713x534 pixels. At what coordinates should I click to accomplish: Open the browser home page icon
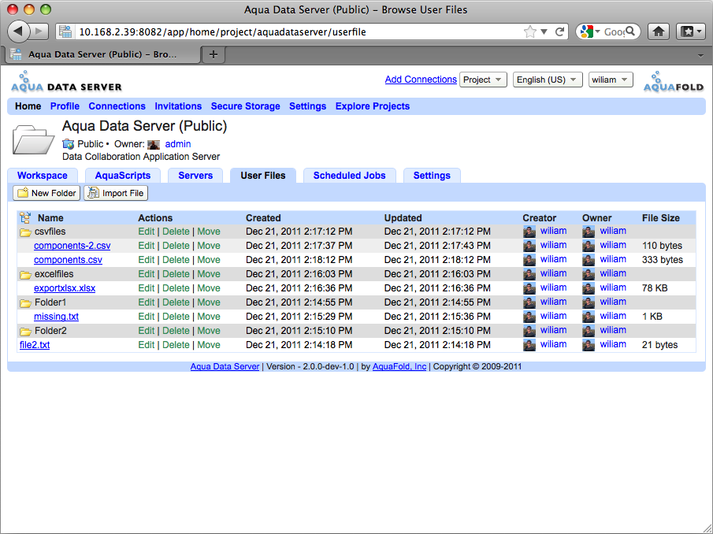(659, 32)
